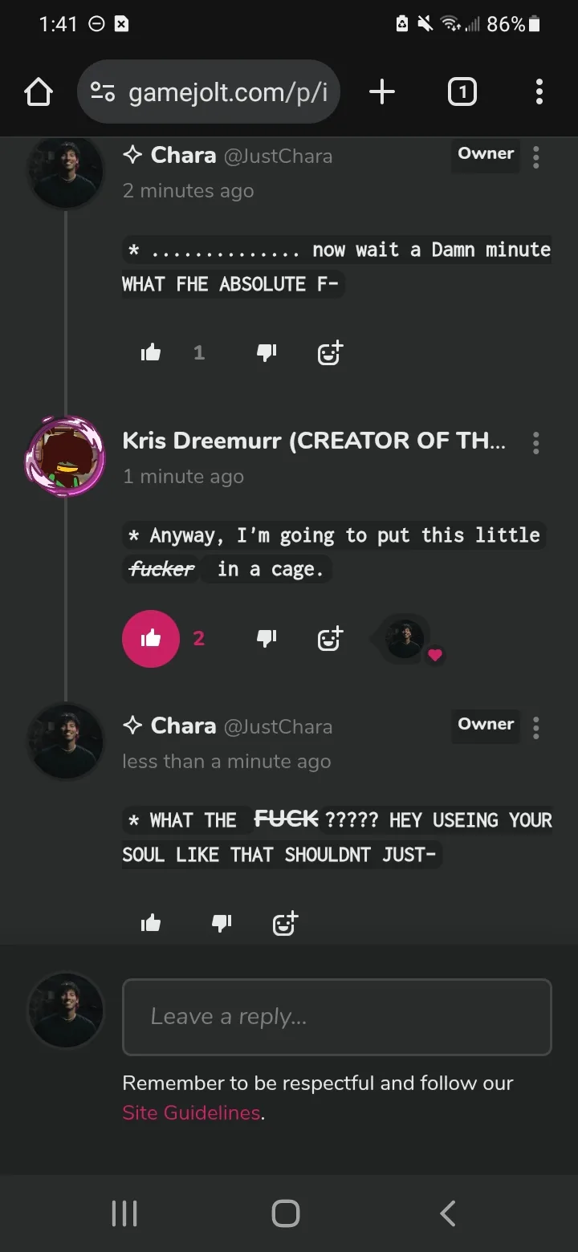Image resolution: width=578 pixels, height=1252 pixels.
Task: Click the Leave a reply field
Action: pyautogui.click(x=336, y=1017)
